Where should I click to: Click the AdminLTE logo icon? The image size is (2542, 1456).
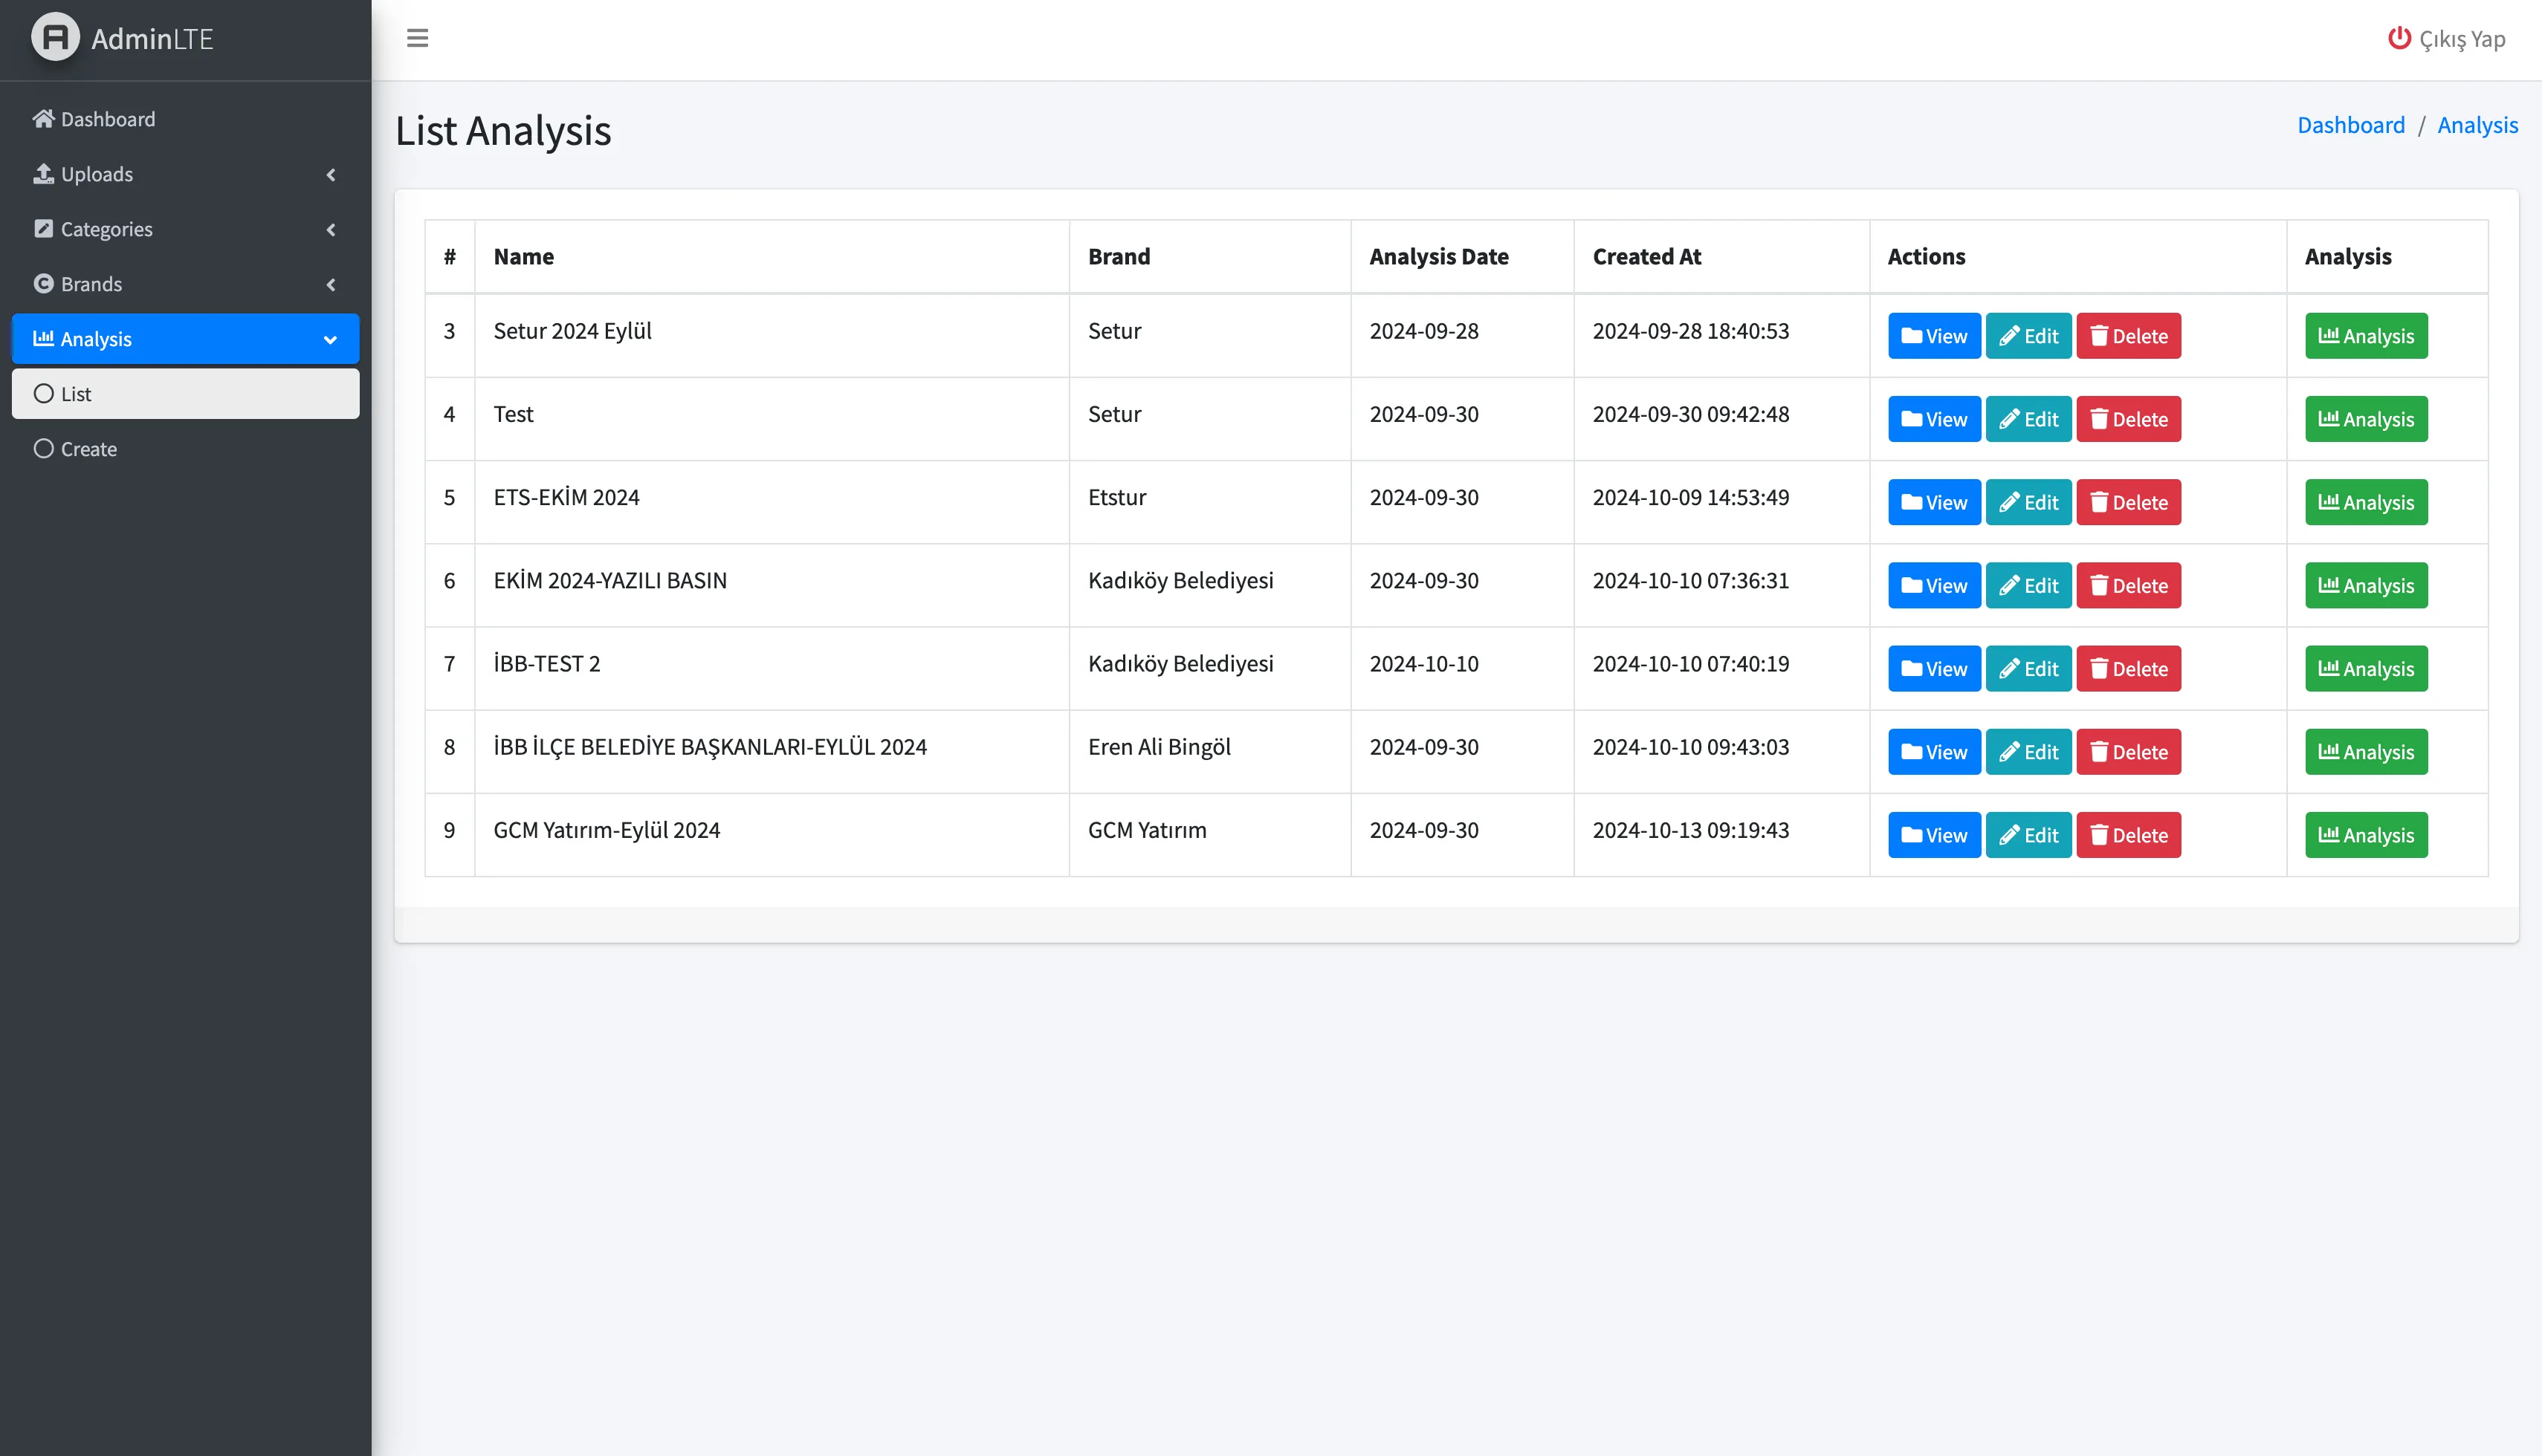point(55,38)
